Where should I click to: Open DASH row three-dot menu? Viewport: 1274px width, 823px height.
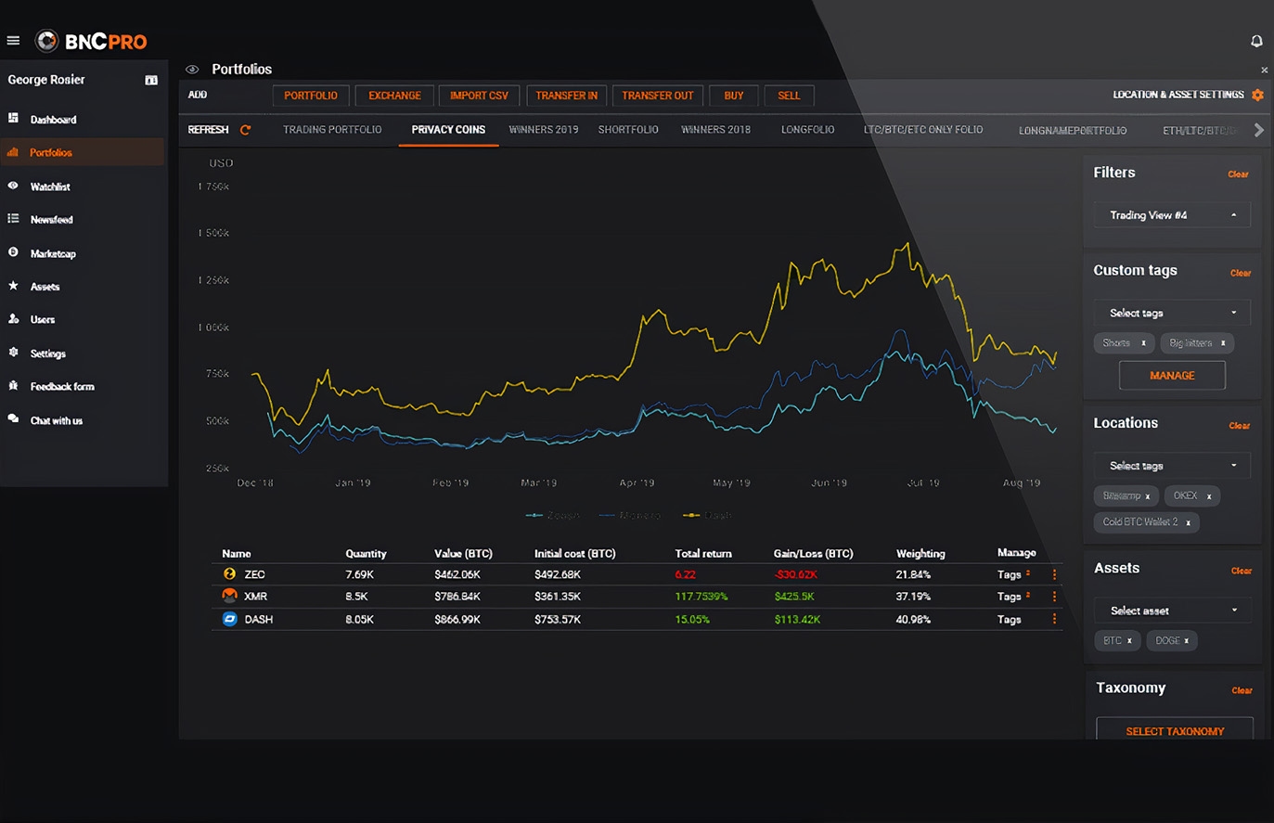(x=1054, y=619)
